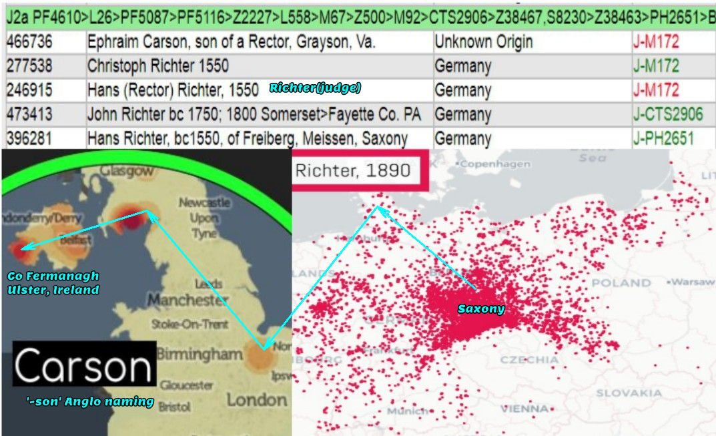The height and width of the screenshot is (436, 716).
Task: Select kit number 396281
Action: [x=29, y=138]
